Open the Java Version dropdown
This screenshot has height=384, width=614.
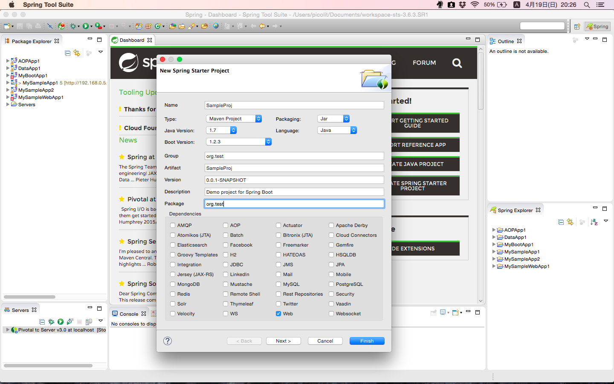[221, 130]
